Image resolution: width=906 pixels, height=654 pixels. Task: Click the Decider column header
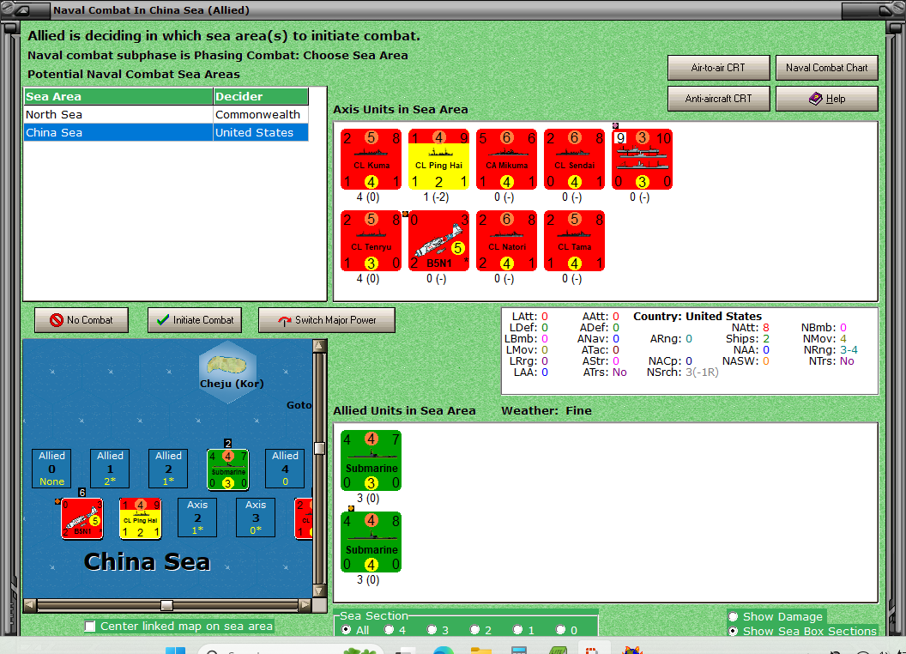click(x=261, y=97)
